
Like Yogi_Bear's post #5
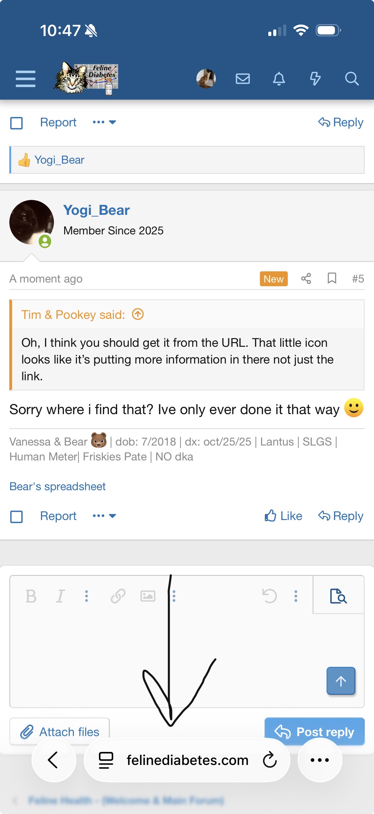point(283,516)
